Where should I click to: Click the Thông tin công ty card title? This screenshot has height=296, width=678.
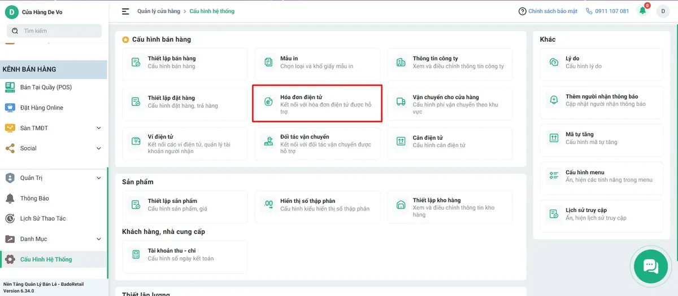pos(436,59)
